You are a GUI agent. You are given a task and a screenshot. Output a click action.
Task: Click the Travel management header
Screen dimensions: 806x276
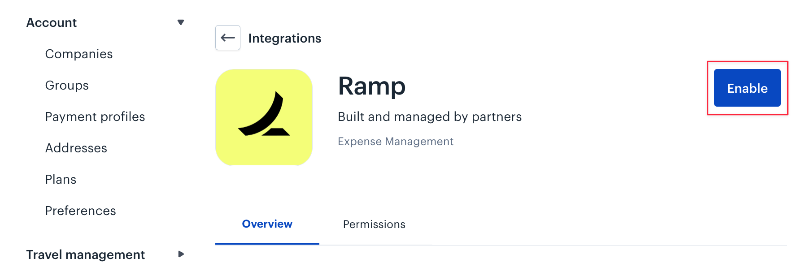(85, 254)
